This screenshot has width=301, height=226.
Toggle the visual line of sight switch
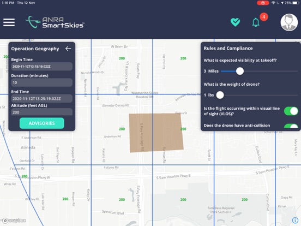point(291,111)
